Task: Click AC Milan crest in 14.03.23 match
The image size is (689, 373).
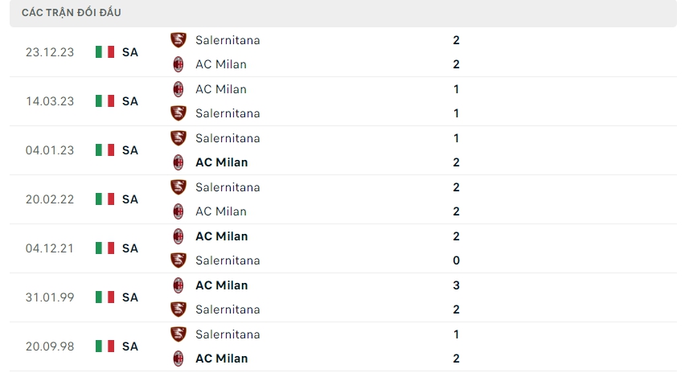Action: [178, 89]
